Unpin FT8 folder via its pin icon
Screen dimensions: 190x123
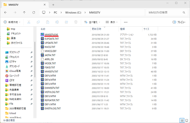pos(31,104)
